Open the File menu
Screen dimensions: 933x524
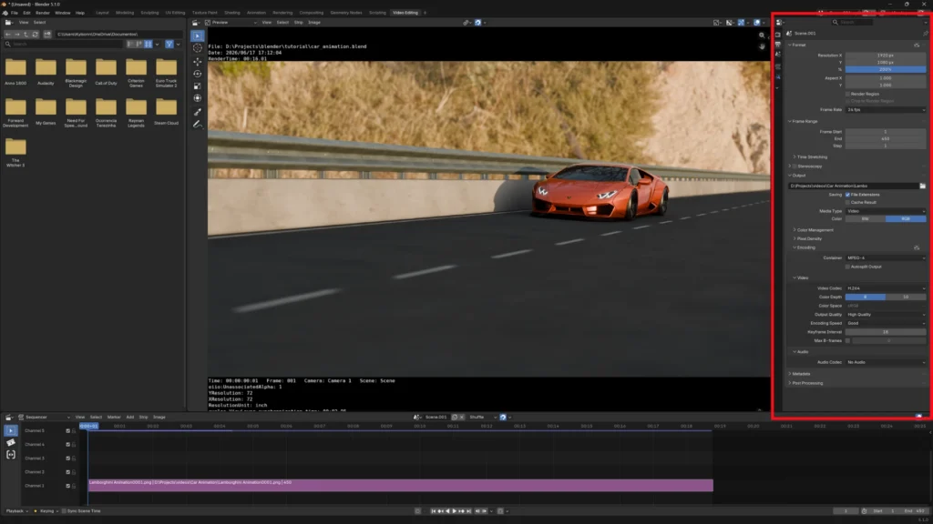click(15, 13)
